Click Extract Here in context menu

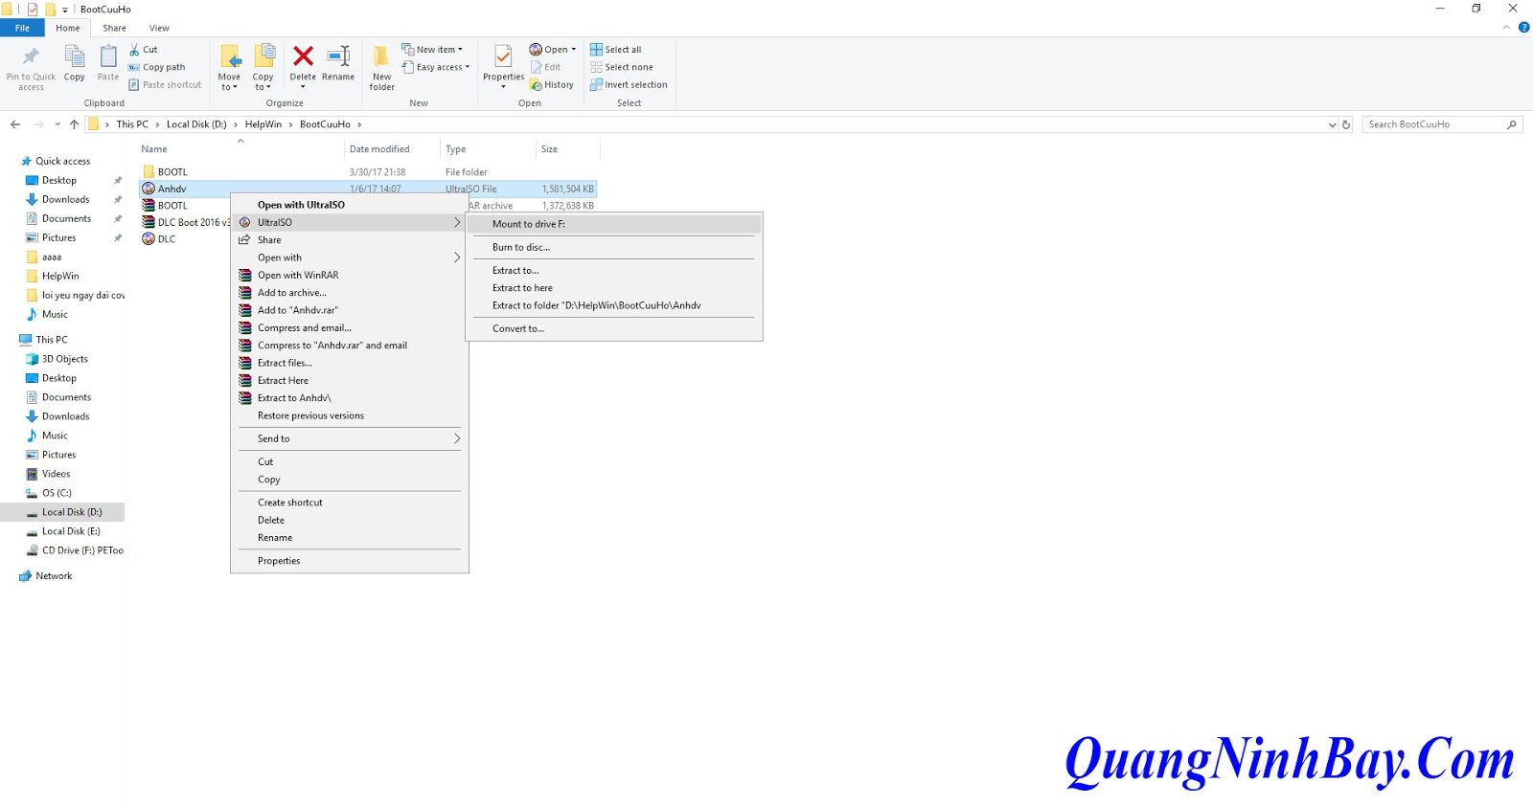click(x=350, y=380)
